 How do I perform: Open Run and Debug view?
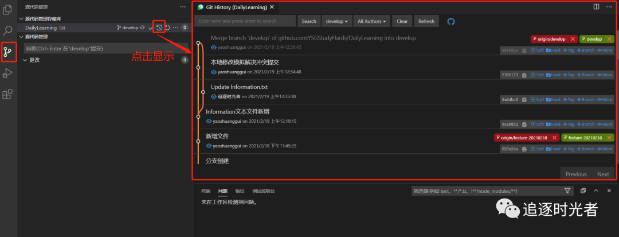[x=8, y=73]
